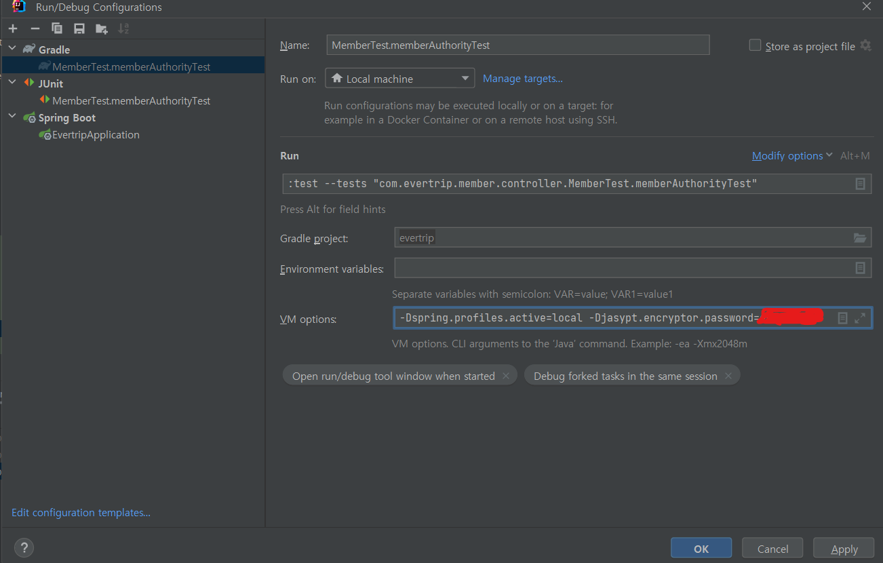
Task: Open Edit configuration templates link
Action: click(x=81, y=513)
